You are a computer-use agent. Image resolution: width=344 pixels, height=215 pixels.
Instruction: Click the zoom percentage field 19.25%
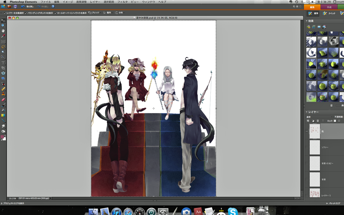click(x=12, y=198)
